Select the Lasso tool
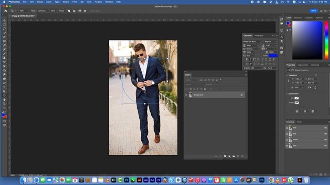This screenshot has height=185, width=330. point(5,29)
